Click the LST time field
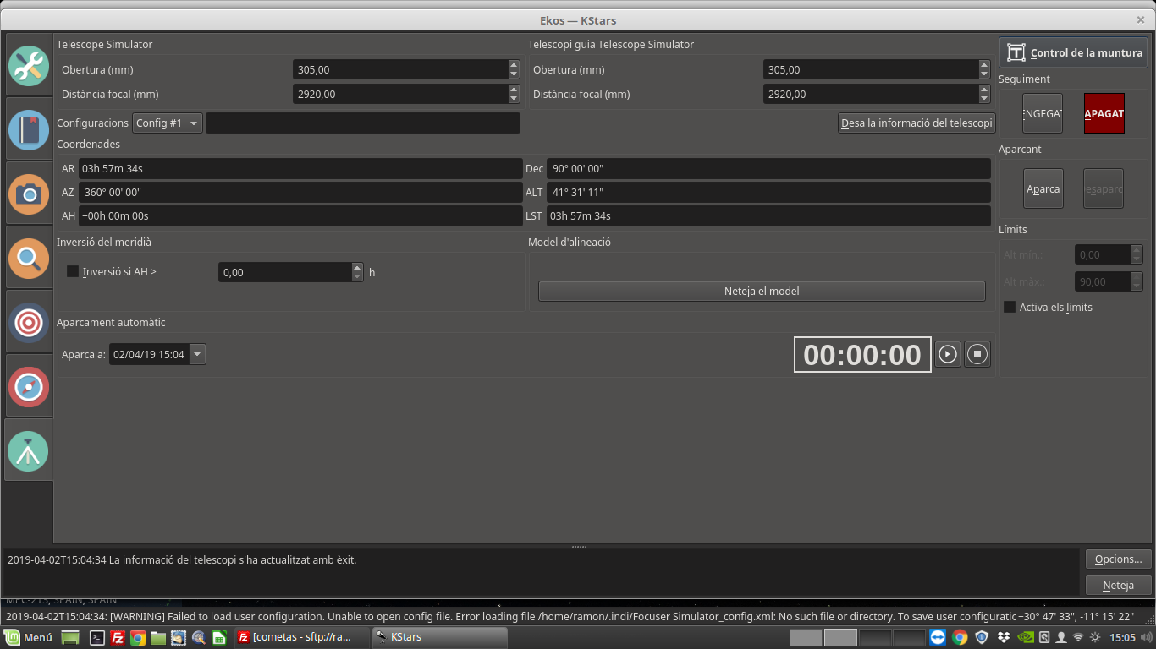The image size is (1156, 649). click(x=768, y=216)
